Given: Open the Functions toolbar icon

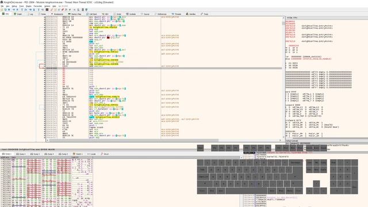Looking at the screenshot, I should tap(66, 10).
